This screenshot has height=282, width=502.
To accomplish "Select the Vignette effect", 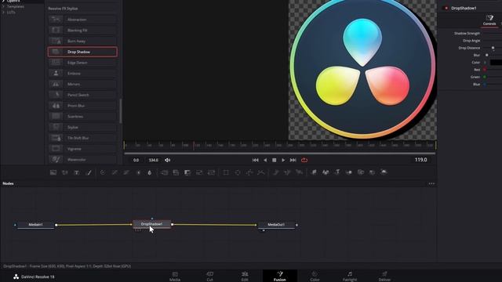I will (82, 149).
